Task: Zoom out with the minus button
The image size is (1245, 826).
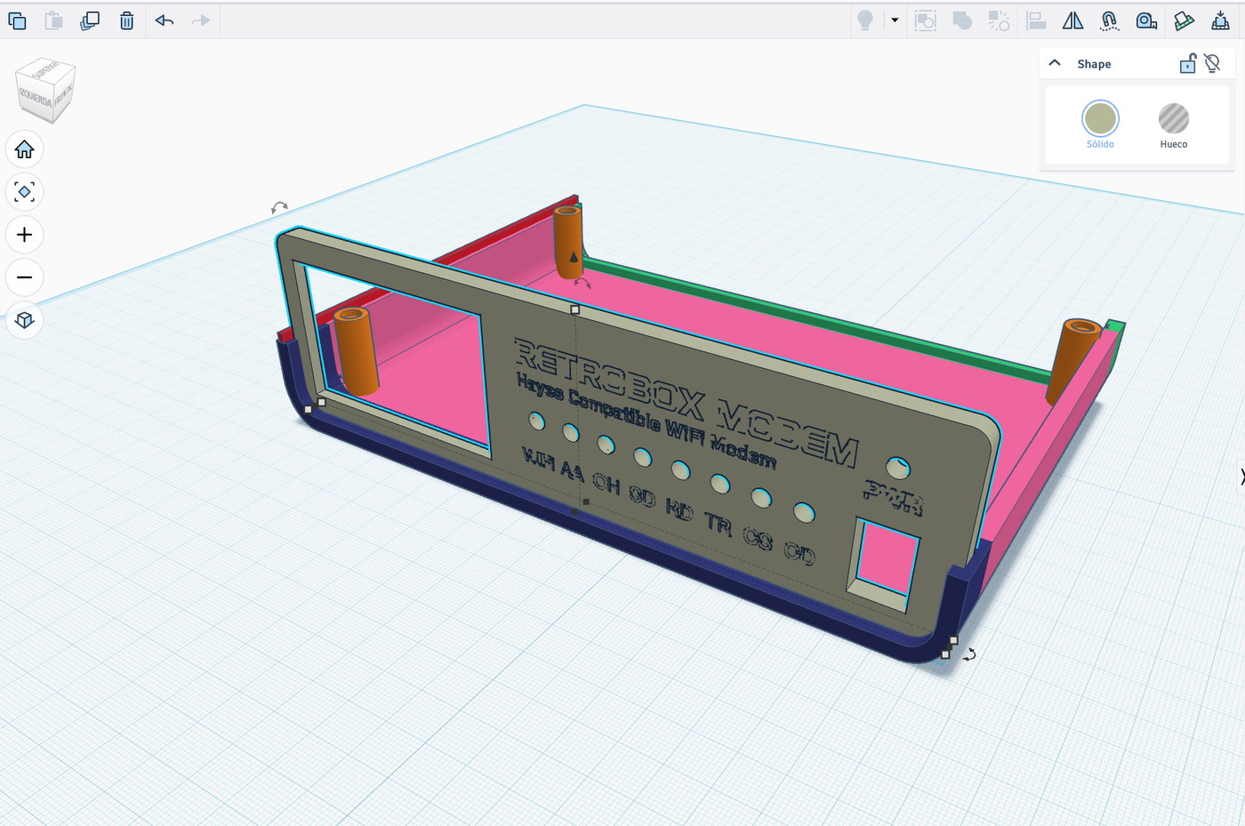Action: [24, 277]
